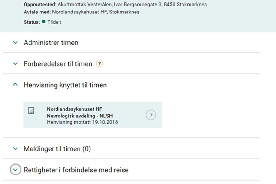
Task: Click the circled chevron beside Rettigheter
Action: [x=16, y=170]
